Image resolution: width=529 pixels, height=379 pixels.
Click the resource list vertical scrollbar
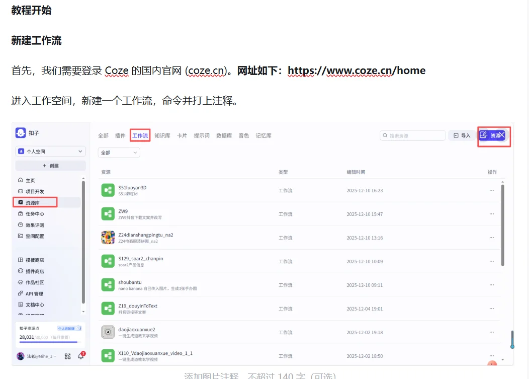tap(503, 224)
